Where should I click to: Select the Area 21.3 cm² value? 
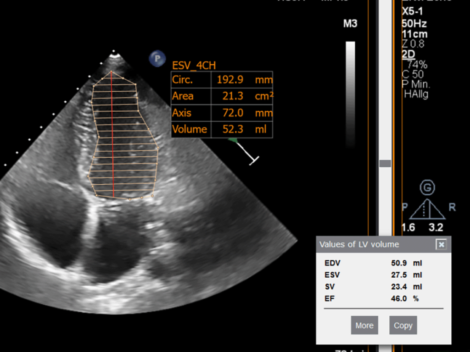(x=233, y=96)
